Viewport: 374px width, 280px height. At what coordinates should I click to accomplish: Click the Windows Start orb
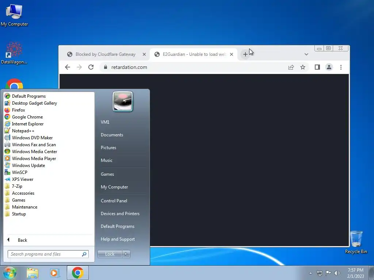[10, 273]
